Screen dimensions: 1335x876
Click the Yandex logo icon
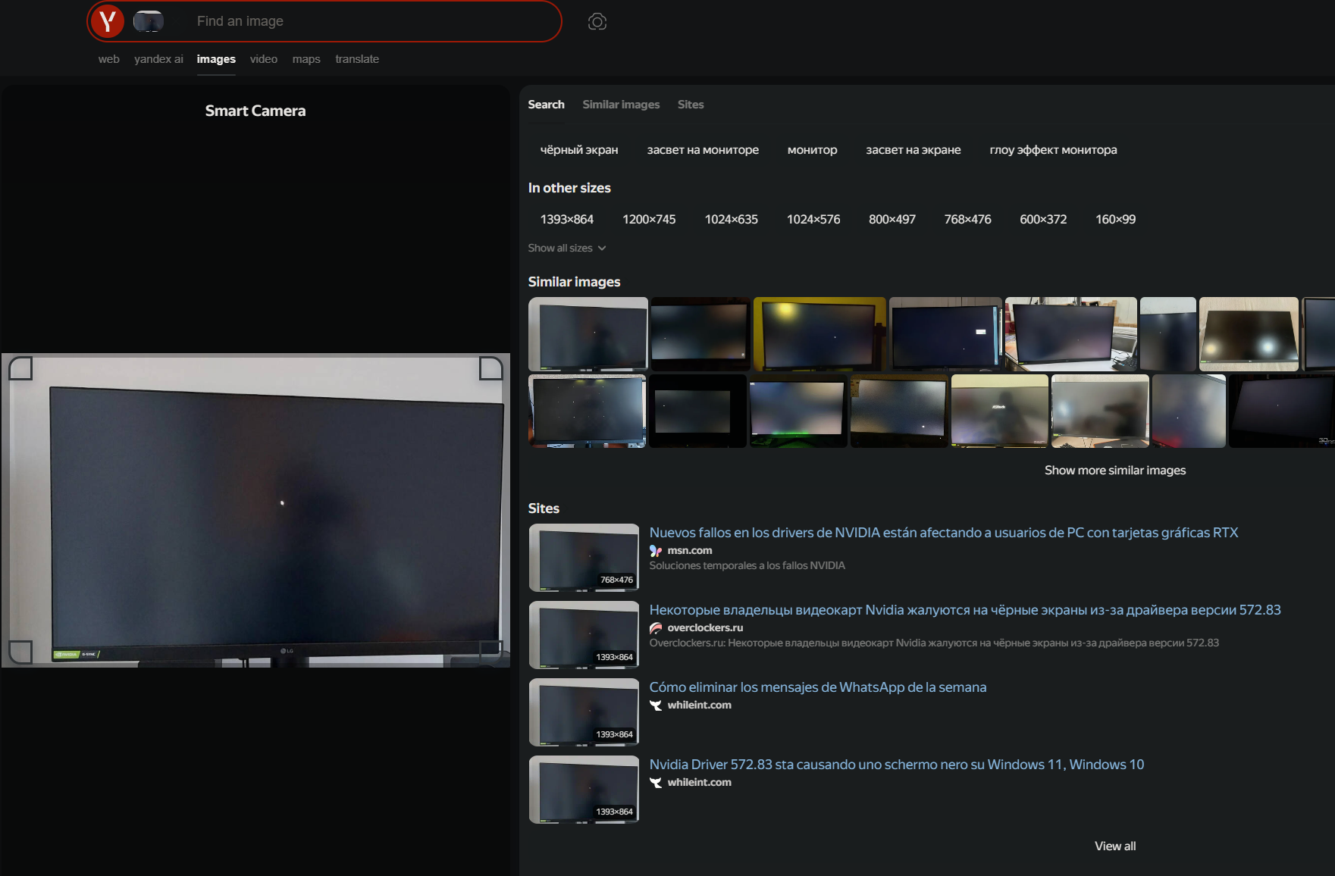(108, 21)
